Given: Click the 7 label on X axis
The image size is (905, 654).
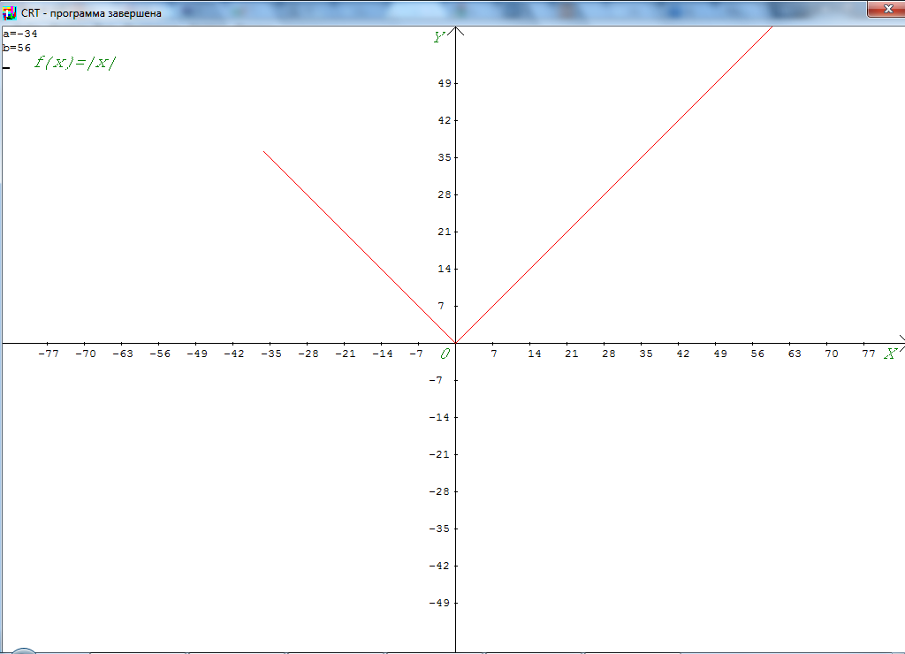Looking at the screenshot, I should click(x=493, y=354).
